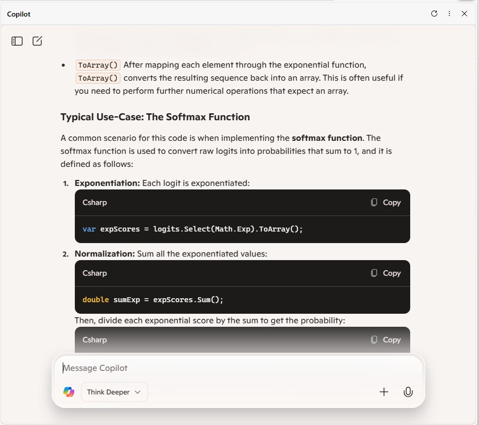Click the plus attachment icon
This screenshot has height=425, width=479.
point(384,392)
